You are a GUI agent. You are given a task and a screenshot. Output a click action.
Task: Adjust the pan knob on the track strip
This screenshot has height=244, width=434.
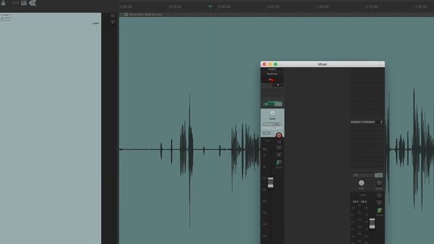[273, 113]
